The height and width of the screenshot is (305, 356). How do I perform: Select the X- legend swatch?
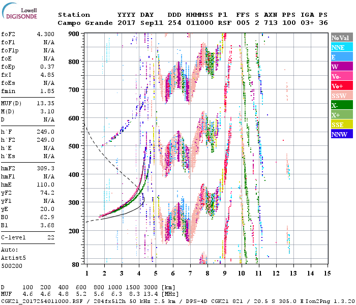(342, 105)
